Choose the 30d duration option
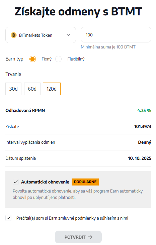Image resolution: width=156 pixels, height=245 pixels. pyautogui.click(x=13, y=89)
